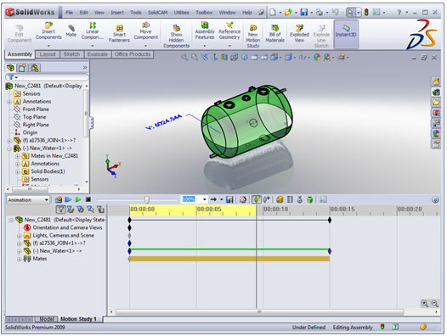The width and height of the screenshot is (447, 336).
Task: Open the Animation Wizard icon
Action: pos(243,199)
